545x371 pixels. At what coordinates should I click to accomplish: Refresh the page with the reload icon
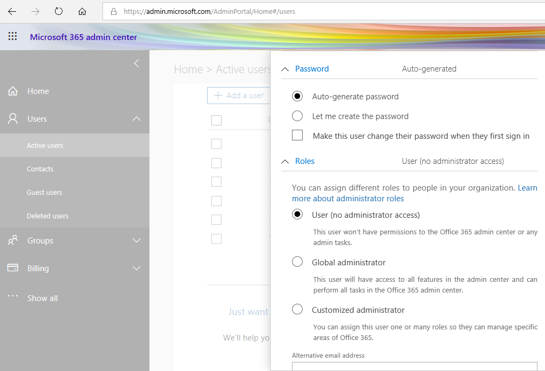click(58, 11)
